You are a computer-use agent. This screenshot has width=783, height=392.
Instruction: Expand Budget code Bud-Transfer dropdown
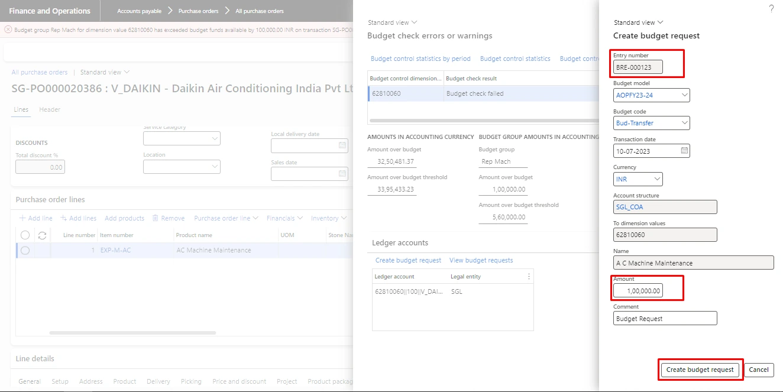click(x=685, y=123)
